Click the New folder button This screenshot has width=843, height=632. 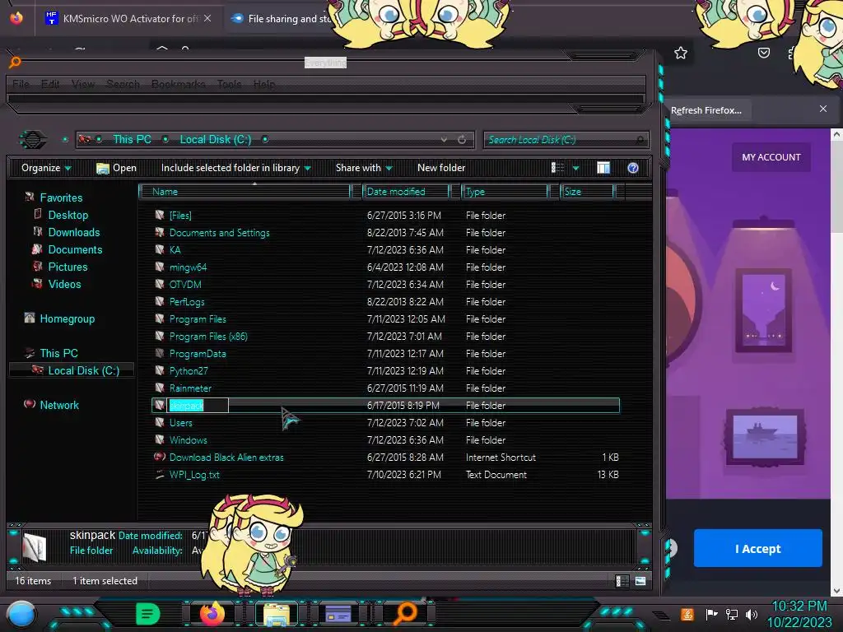pos(441,168)
